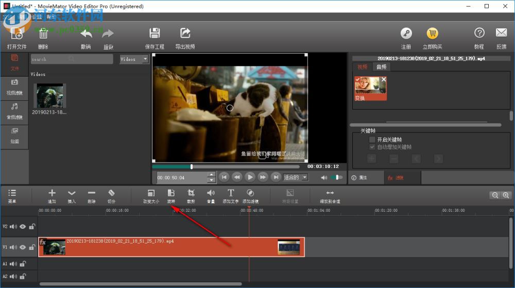
Task: Toggle visibility eye of track V2
Action: (x=22, y=227)
